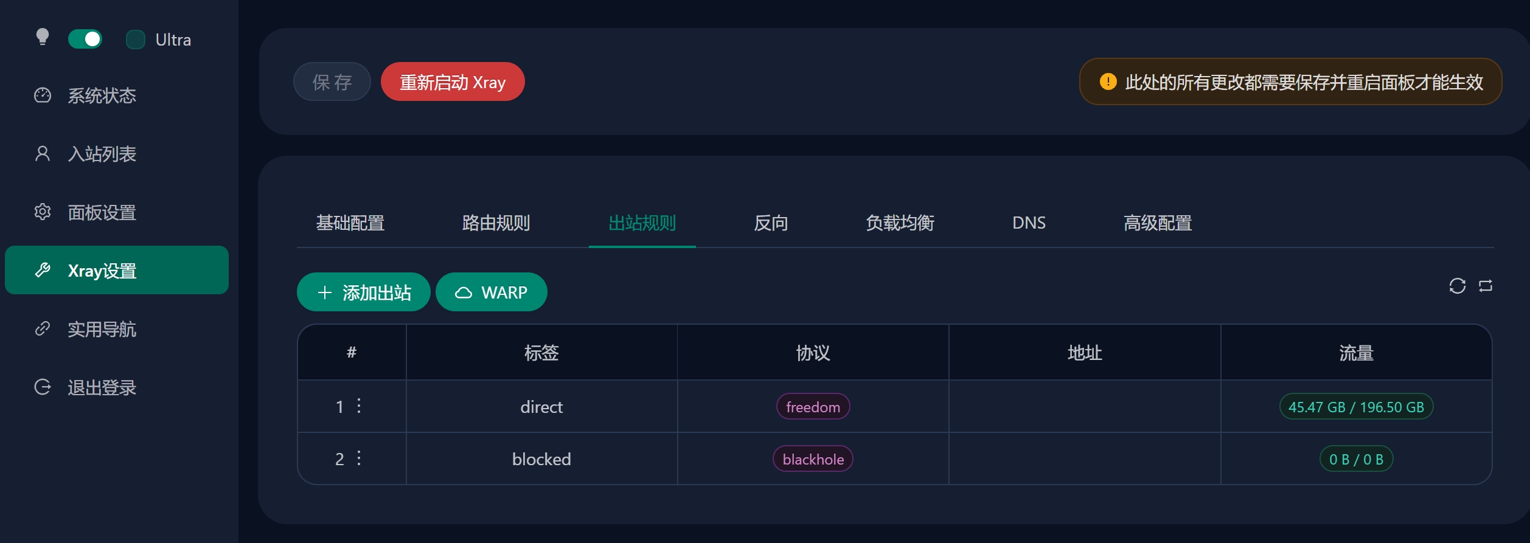Click the refresh outbounds icon
The width and height of the screenshot is (1530, 543).
[x=1457, y=286]
